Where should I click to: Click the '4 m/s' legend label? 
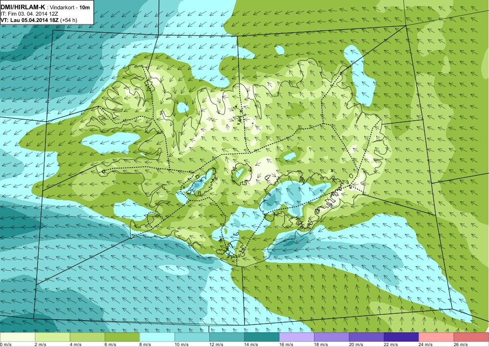pyautogui.click(x=76, y=345)
